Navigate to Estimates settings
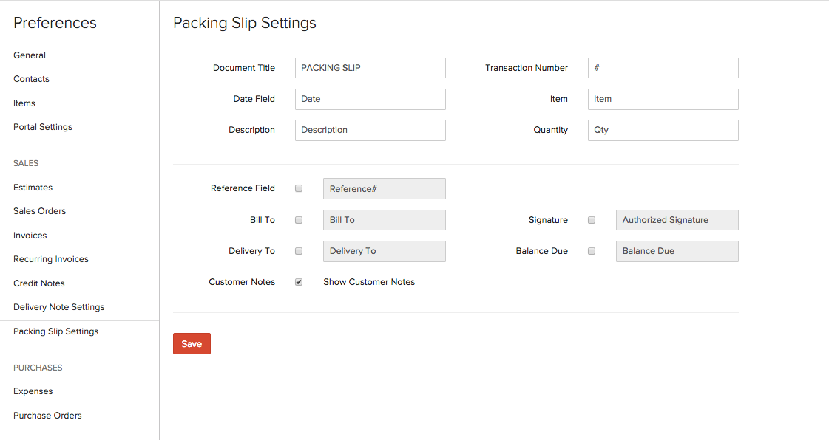 pos(33,188)
